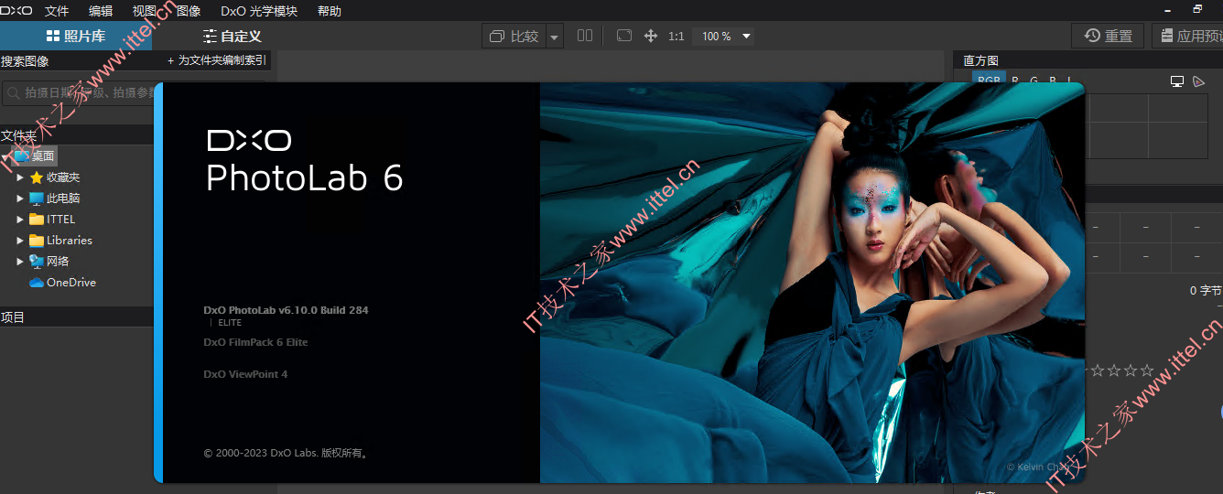Select the OneDrive label
The height and width of the screenshot is (494, 1223).
pyautogui.click(x=71, y=283)
